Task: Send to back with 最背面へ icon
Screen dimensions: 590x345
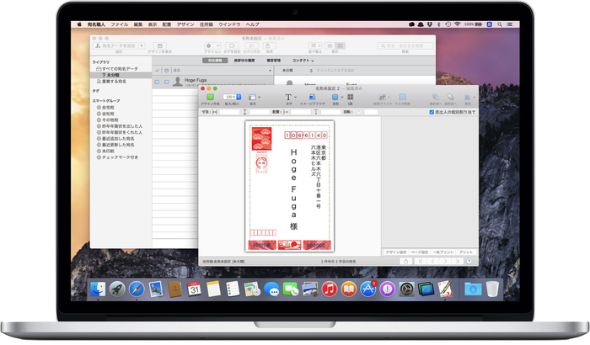Action: (450, 97)
